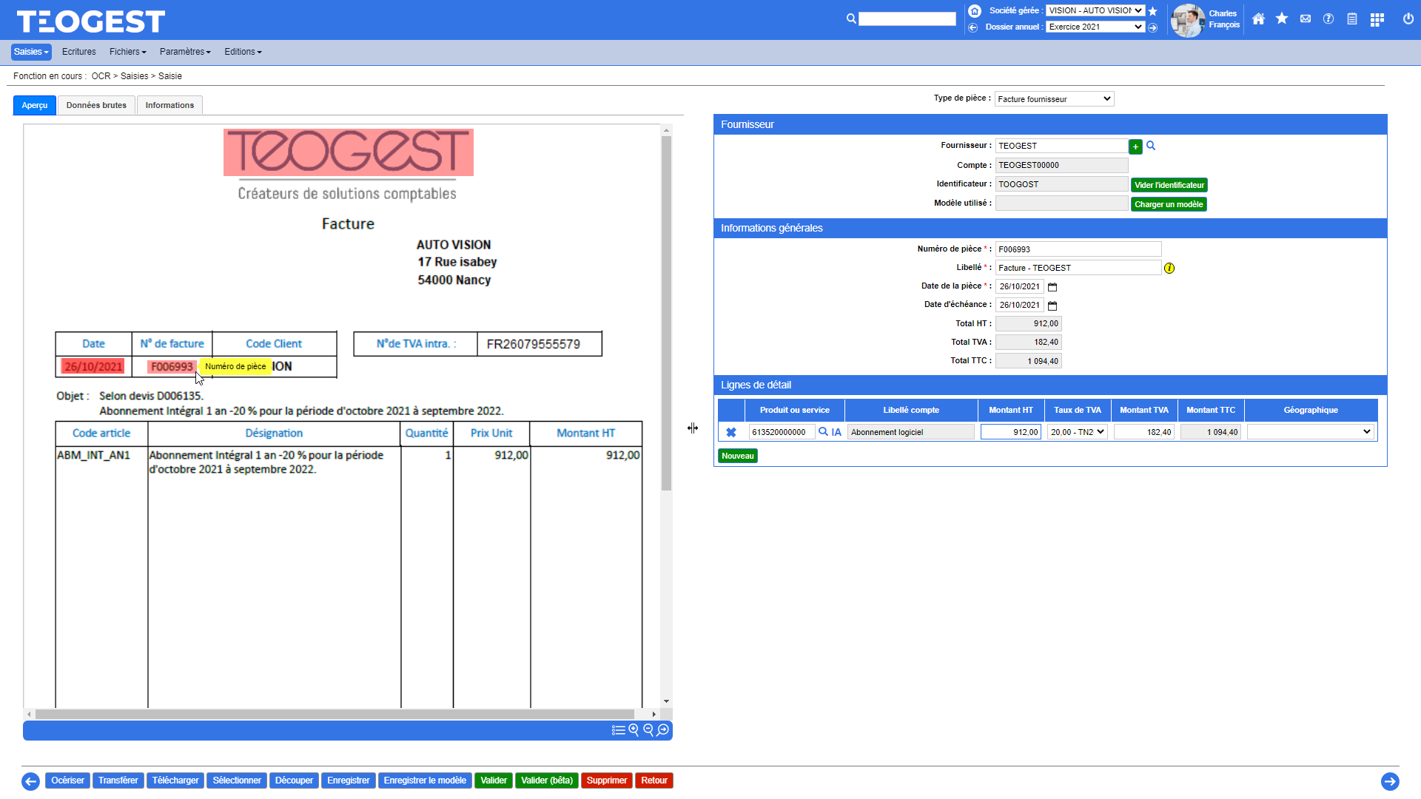Zoom out of the invoice preview

[648, 730]
